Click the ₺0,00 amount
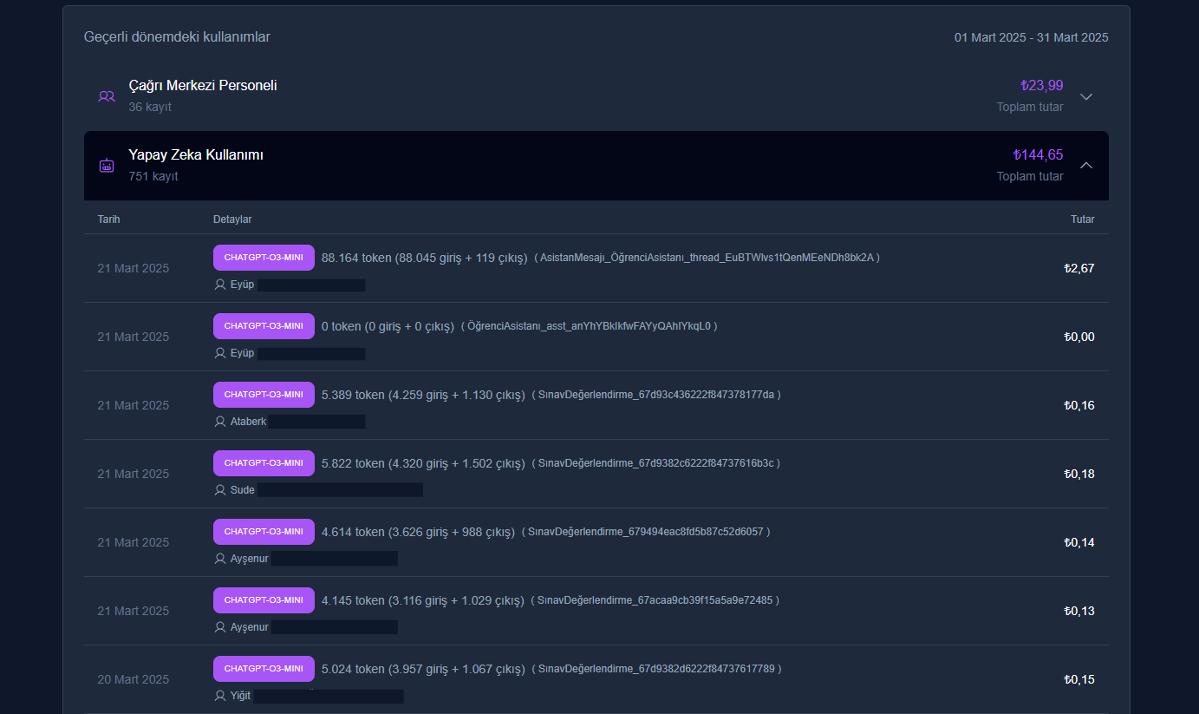Image resolution: width=1199 pixels, height=714 pixels. [1079, 337]
